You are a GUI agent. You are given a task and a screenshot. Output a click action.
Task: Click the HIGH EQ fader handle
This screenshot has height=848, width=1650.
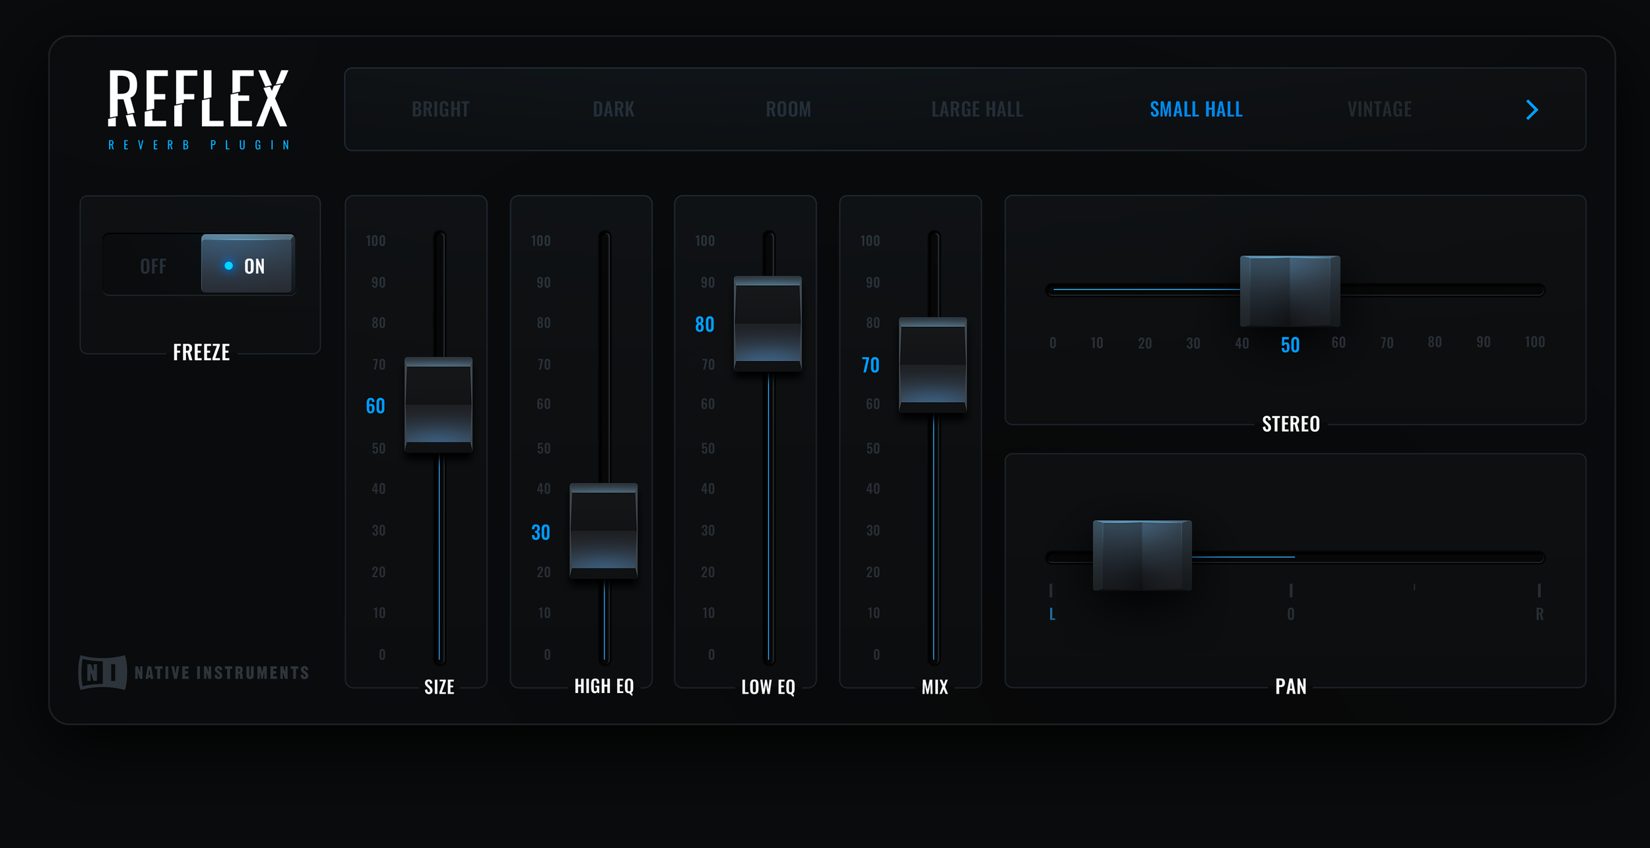(x=603, y=531)
